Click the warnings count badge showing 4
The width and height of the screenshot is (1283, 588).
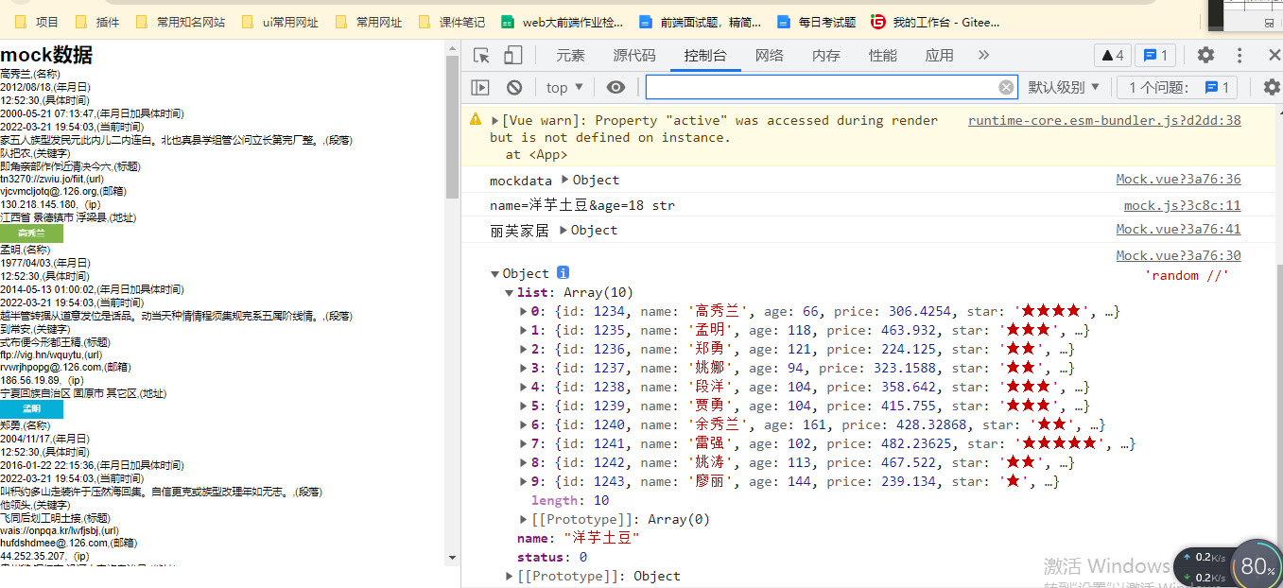[1112, 56]
